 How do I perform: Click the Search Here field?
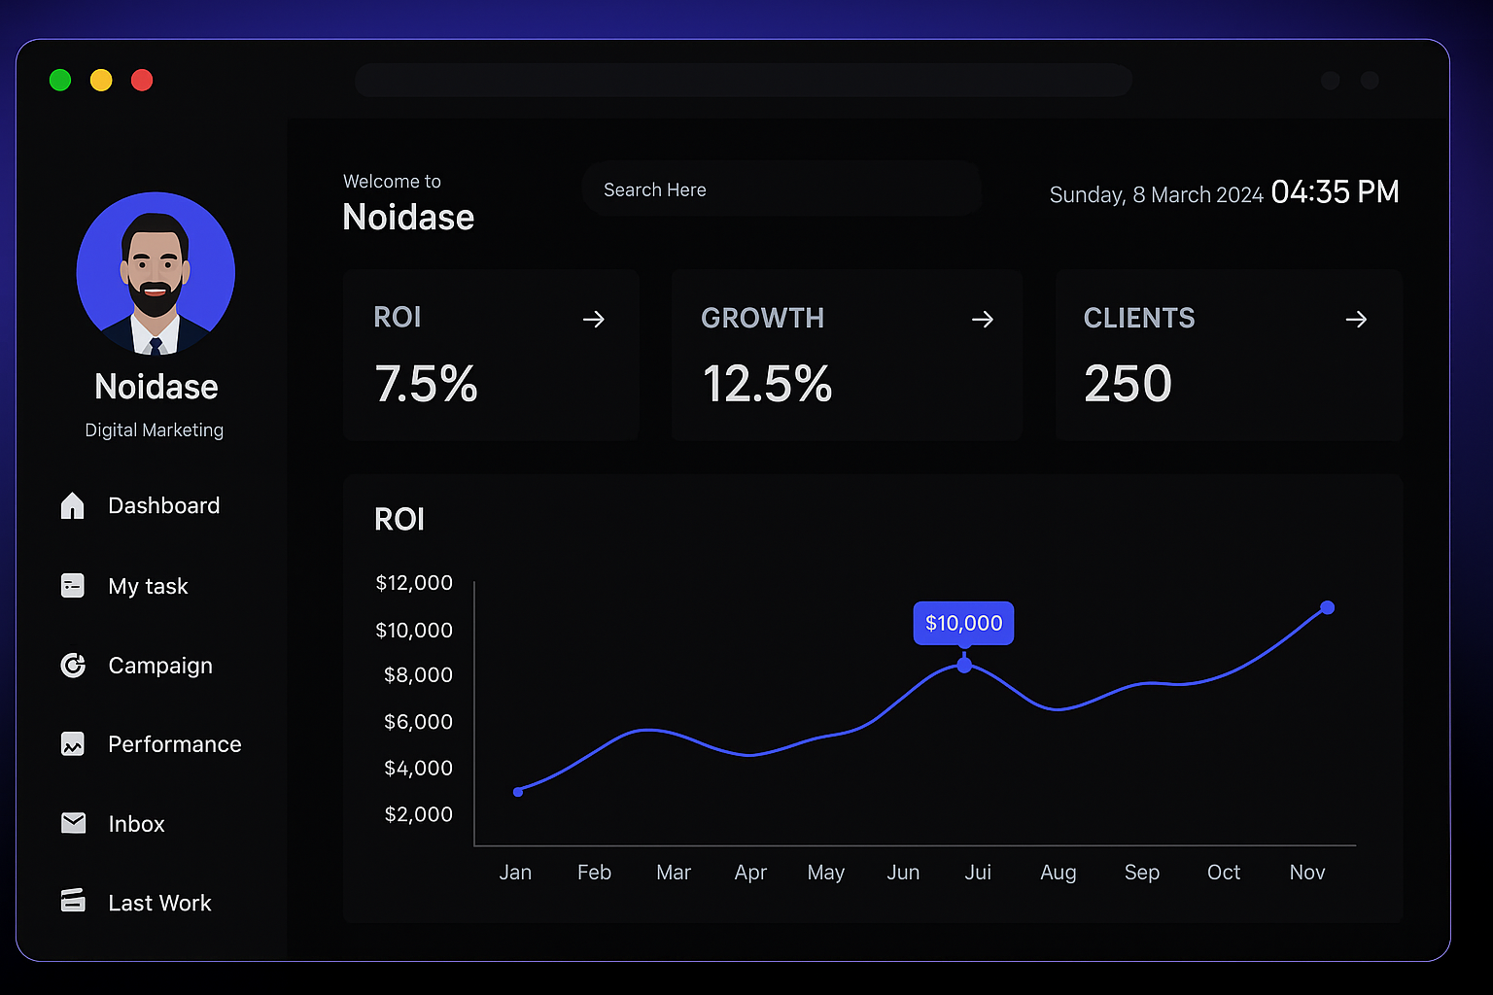pyautogui.click(x=781, y=189)
